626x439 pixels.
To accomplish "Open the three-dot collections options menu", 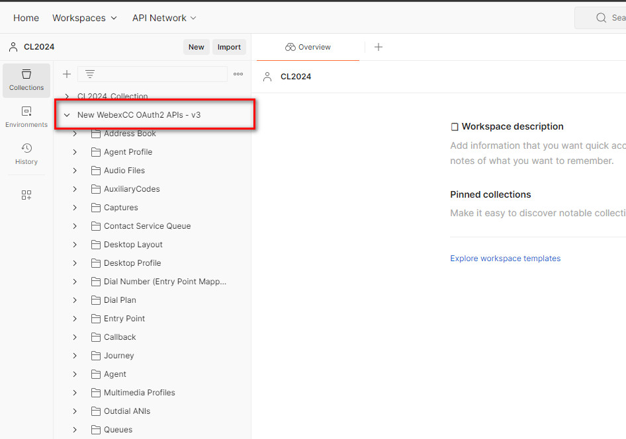I will tap(238, 74).
